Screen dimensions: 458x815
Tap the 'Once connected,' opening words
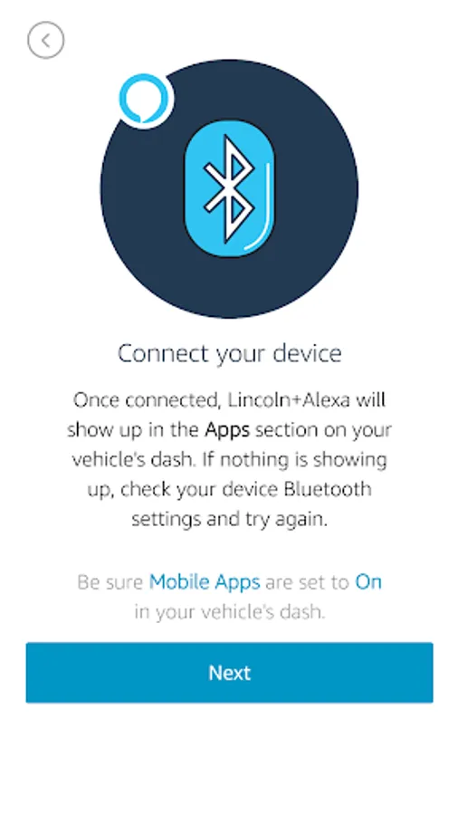140,400
